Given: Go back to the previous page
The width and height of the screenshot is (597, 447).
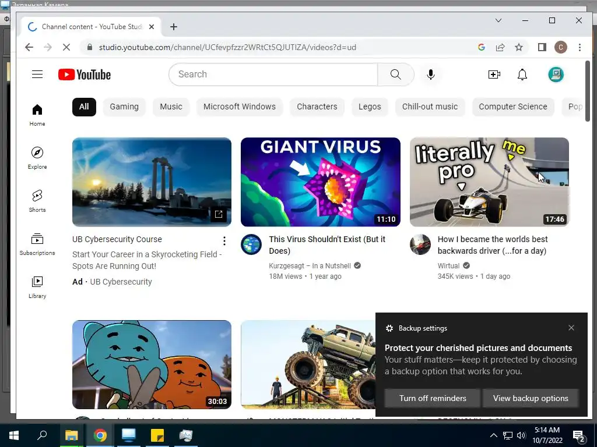Looking at the screenshot, I should (x=29, y=47).
